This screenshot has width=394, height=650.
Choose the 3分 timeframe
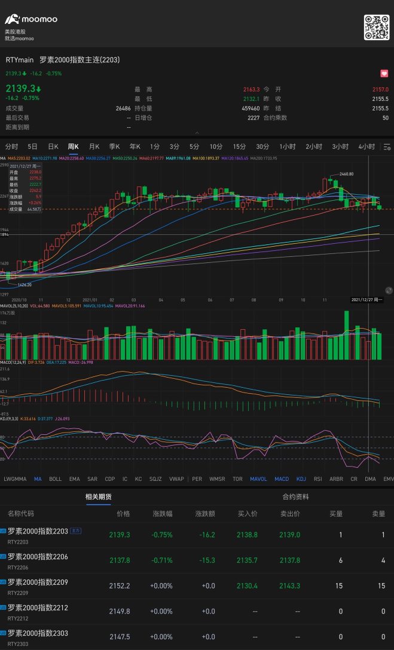[x=174, y=147]
